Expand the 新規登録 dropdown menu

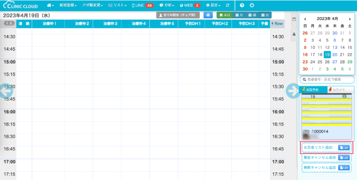coord(68,6)
